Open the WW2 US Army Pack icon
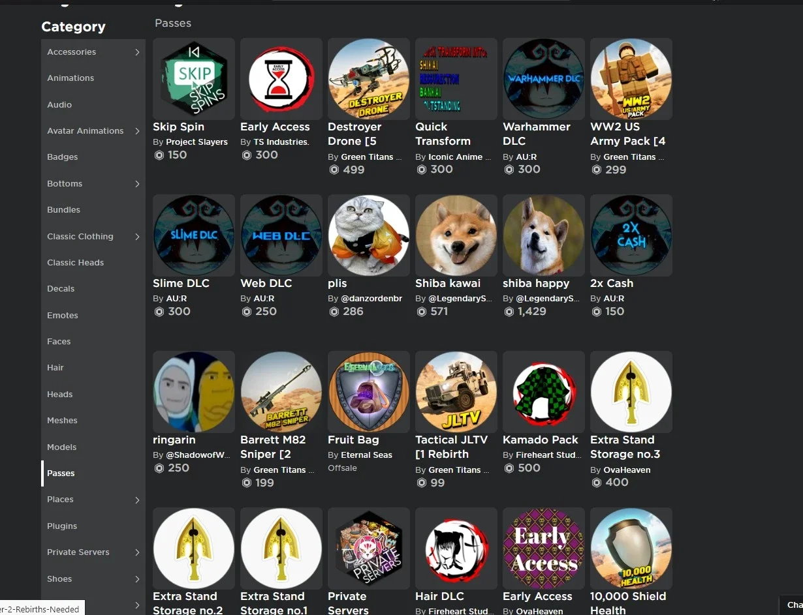 [631, 79]
